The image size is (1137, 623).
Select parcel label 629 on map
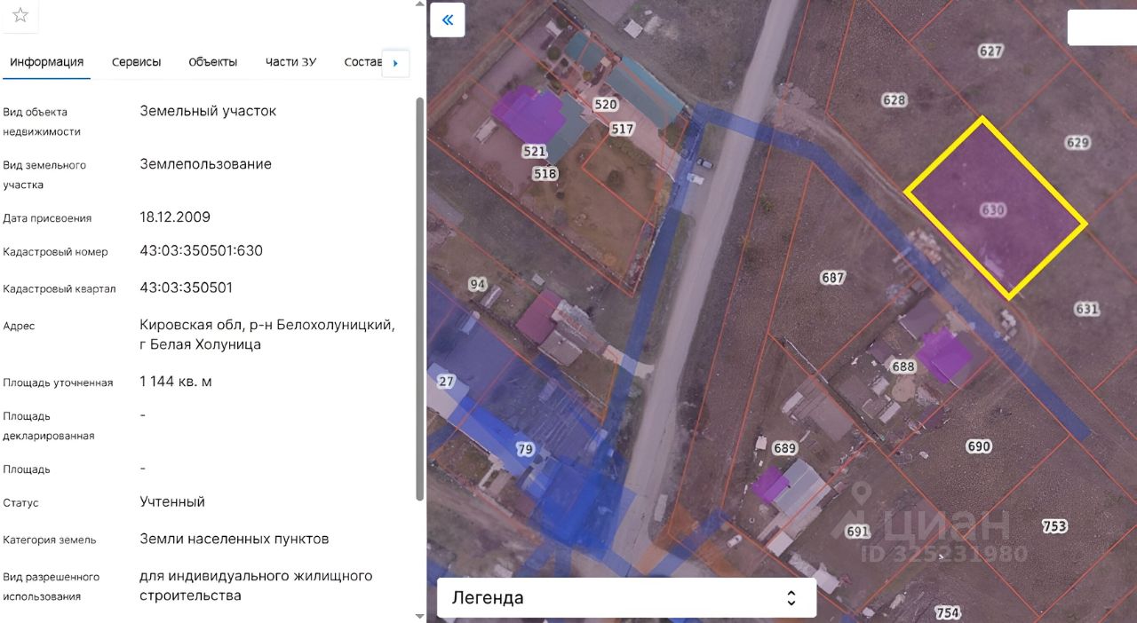(x=1077, y=142)
